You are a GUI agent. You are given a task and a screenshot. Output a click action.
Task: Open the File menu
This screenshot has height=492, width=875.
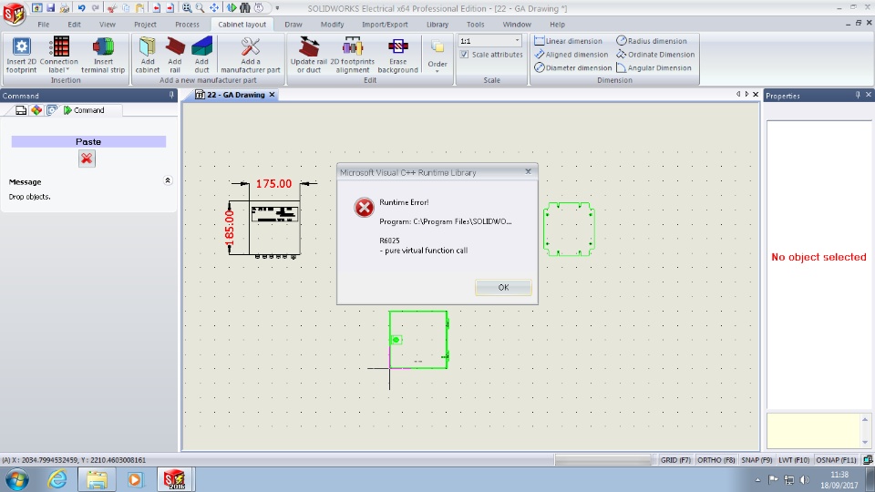tap(44, 25)
